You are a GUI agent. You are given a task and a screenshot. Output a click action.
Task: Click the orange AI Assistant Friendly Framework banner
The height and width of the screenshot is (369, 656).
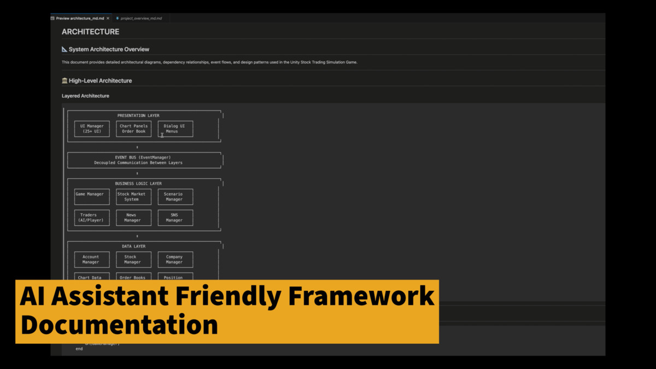(x=227, y=312)
